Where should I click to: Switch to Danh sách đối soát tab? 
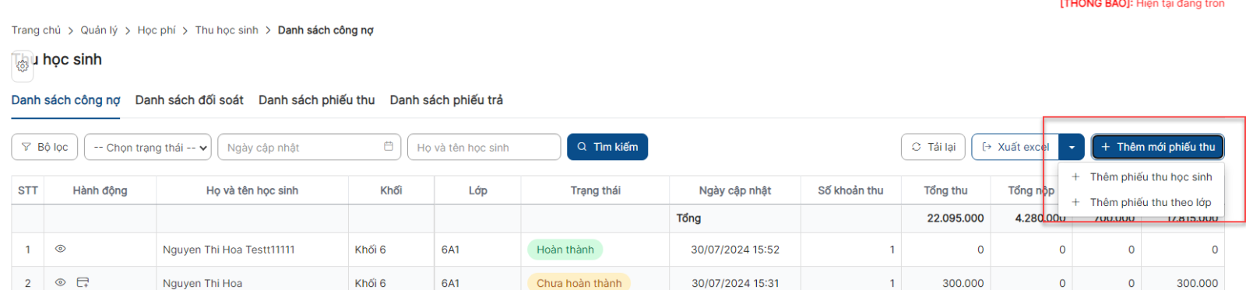189,100
